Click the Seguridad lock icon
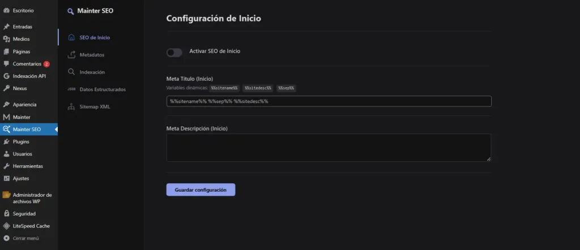 point(6,214)
